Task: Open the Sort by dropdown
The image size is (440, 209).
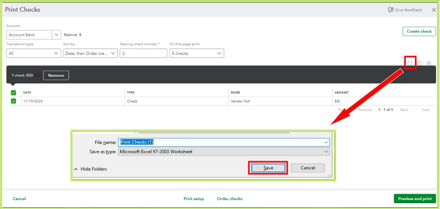Action: (x=90, y=53)
